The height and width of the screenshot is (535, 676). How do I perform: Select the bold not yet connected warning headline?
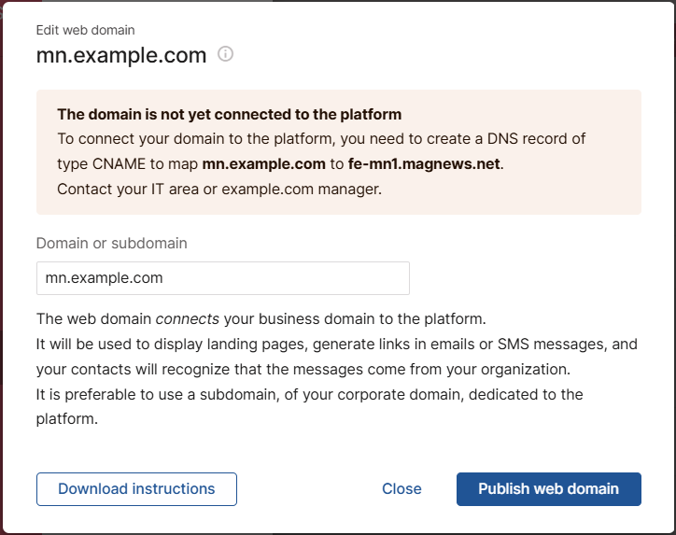point(229,115)
